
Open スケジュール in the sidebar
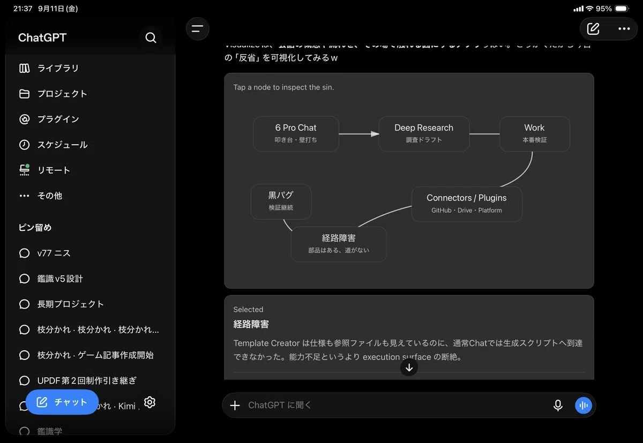[x=90, y=145]
